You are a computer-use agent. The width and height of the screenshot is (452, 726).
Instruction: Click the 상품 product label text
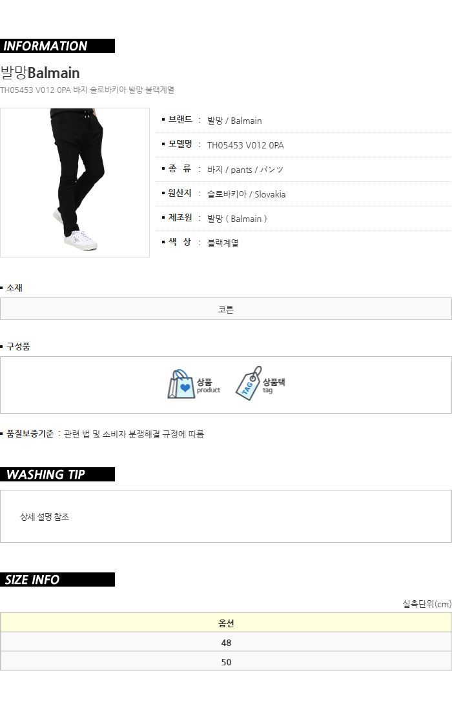pos(204,382)
